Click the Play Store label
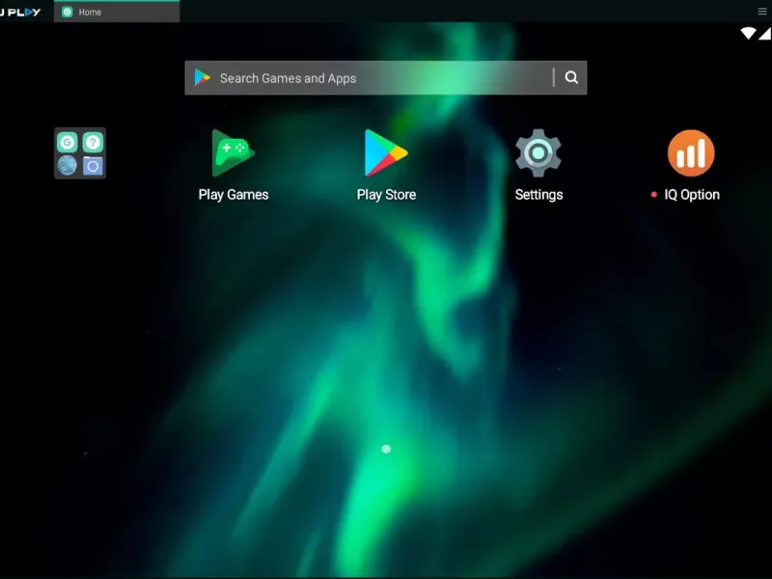 tap(387, 195)
